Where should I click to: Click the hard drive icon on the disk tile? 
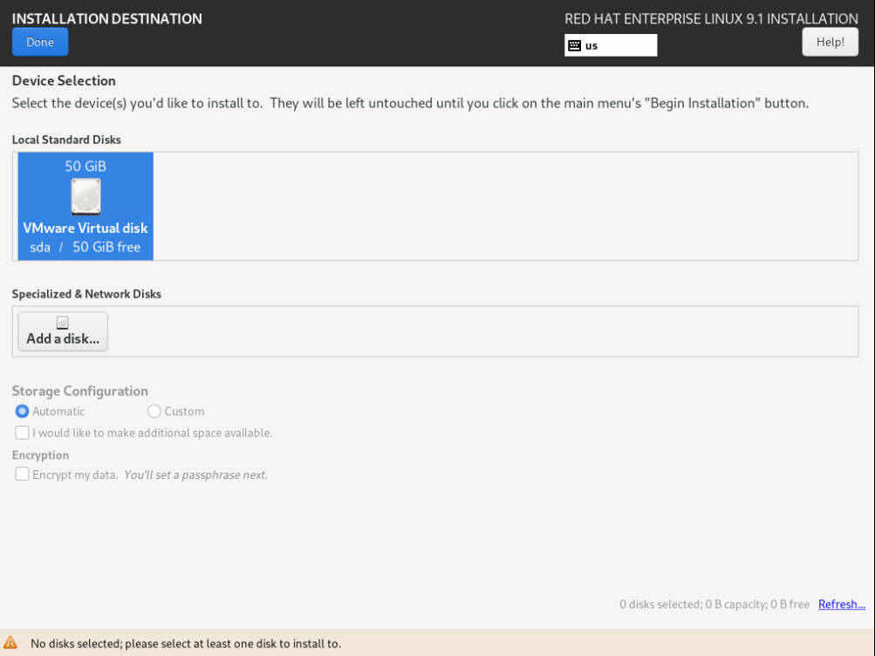pos(85,196)
